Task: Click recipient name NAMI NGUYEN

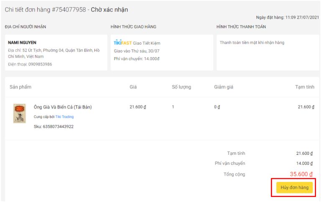Action: coord(22,43)
